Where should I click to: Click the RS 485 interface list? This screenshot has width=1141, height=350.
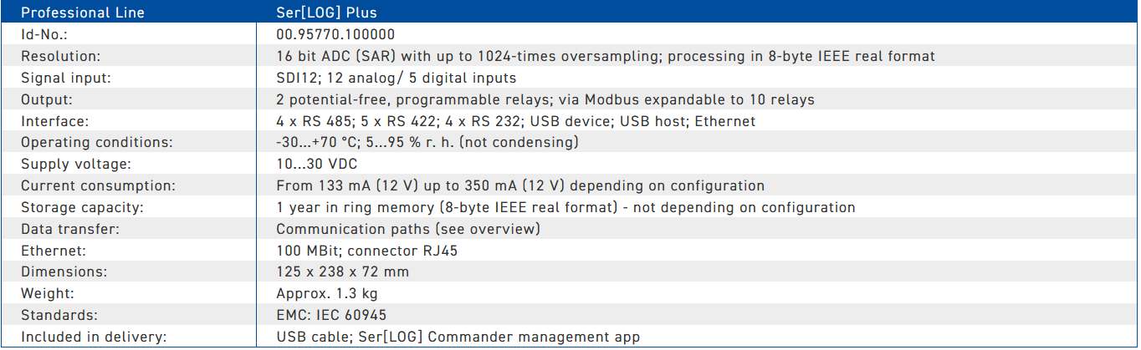point(515,121)
